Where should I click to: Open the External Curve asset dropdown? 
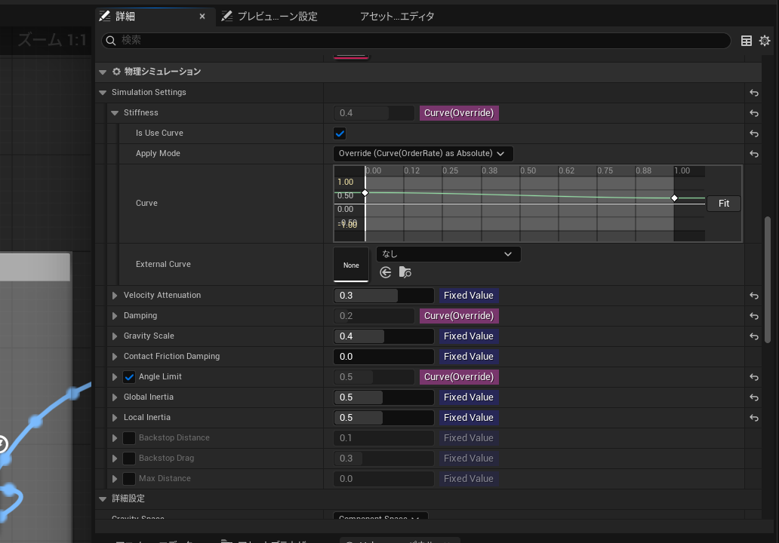(448, 254)
